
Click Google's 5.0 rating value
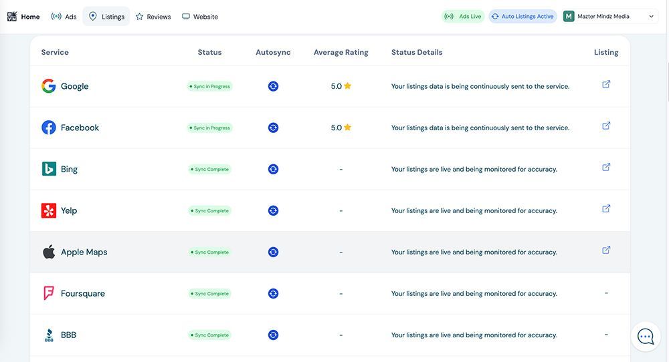pos(337,86)
